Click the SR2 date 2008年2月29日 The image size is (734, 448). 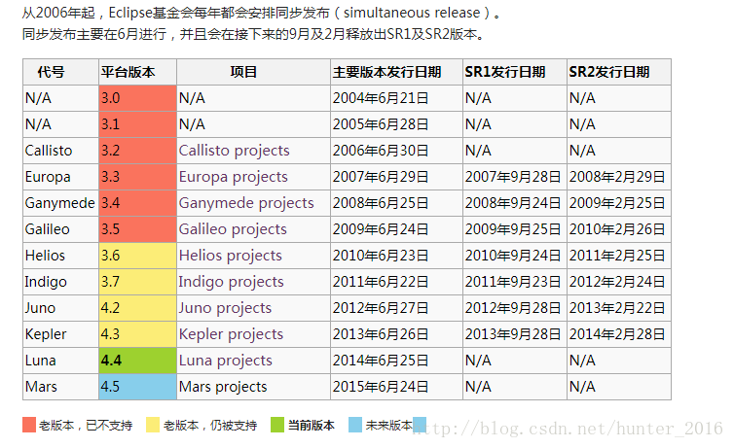(617, 177)
